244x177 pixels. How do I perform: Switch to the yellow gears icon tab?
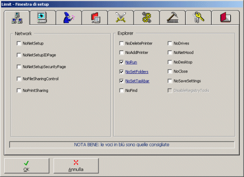(x=146, y=18)
